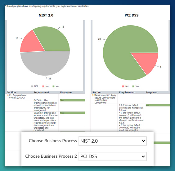Toggle the Yes legend swatch in NIST chart
Viewport: 175px width, 171px height.
point(53,86)
